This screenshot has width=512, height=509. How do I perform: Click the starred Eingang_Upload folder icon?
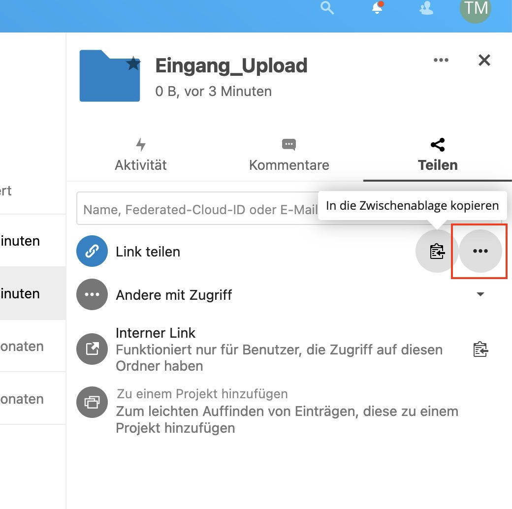point(110,76)
